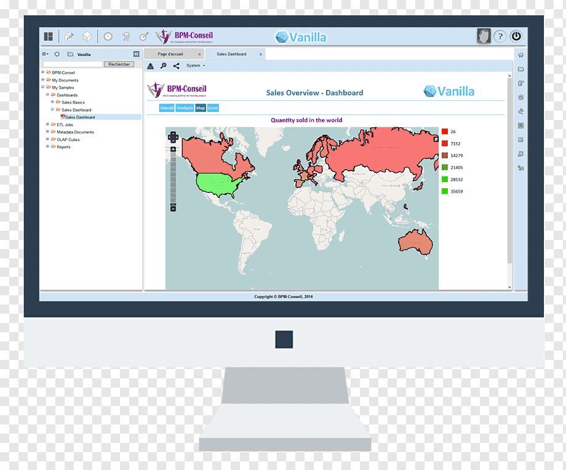This screenshot has width=566, height=470.
Task: Click the edit document pencil icon
Action: [69, 36]
